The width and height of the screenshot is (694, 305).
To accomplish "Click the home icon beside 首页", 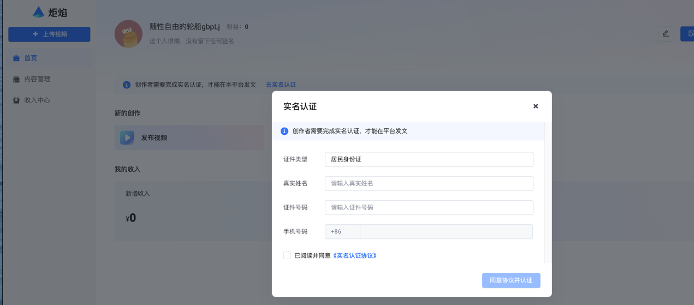I will 16,58.
